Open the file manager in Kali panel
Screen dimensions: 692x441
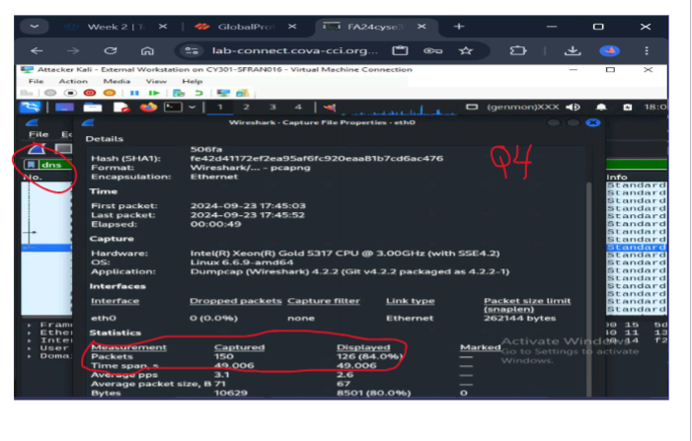tap(93, 108)
